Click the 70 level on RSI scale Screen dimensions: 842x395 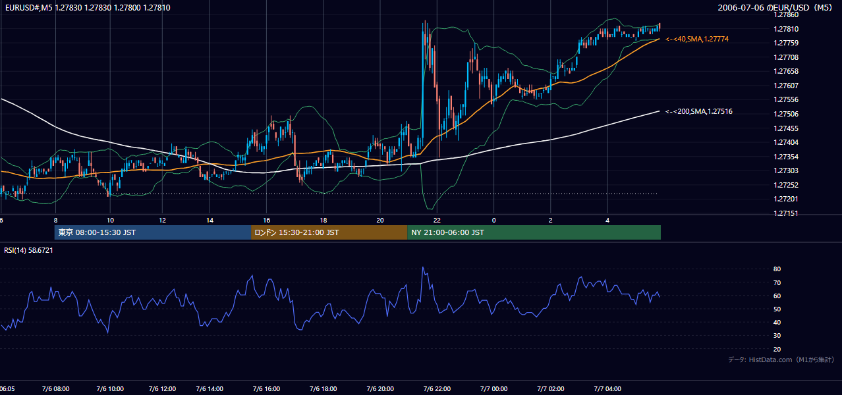777,282
